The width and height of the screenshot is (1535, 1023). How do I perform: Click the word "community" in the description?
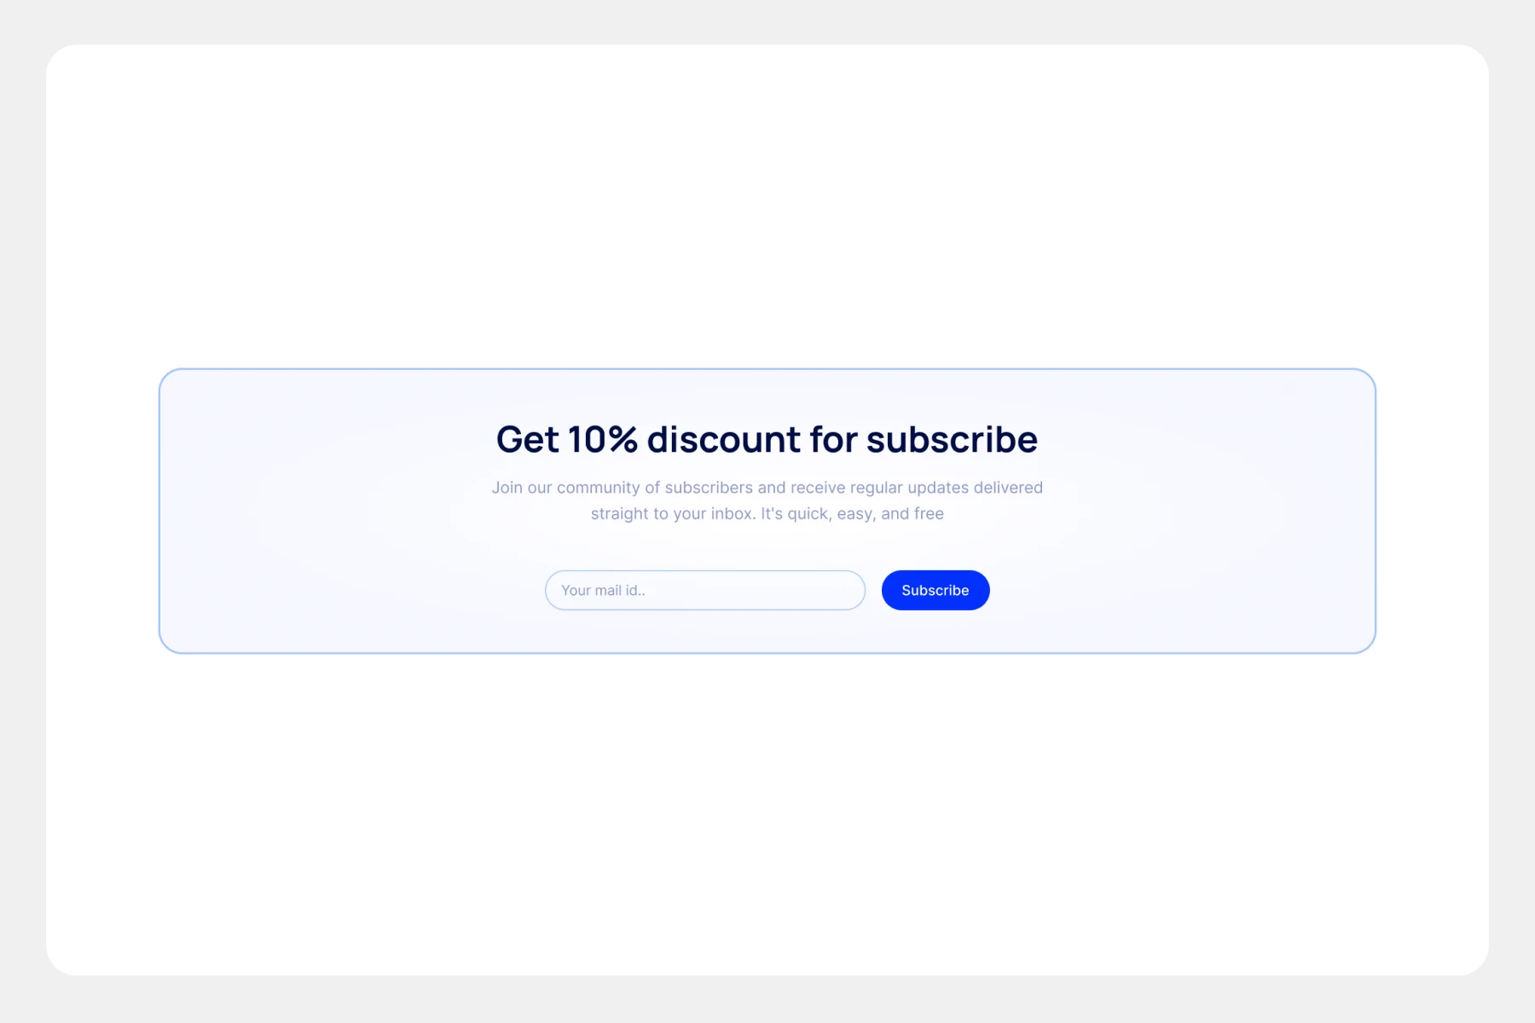(x=598, y=488)
